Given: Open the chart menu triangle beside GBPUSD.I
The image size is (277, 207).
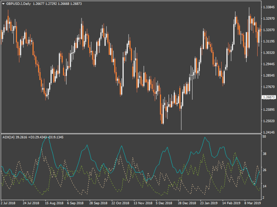Looking at the screenshot, I should 3,4.
